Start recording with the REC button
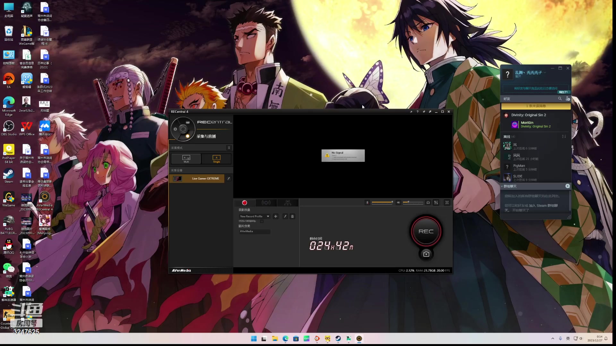Viewport: 616px width, 346px height. point(426,231)
